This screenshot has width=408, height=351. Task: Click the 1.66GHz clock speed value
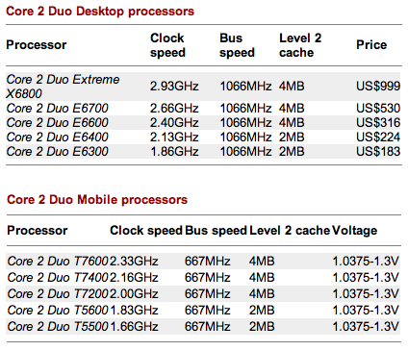(134, 327)
